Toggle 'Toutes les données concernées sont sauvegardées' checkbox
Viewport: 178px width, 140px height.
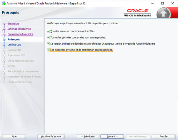click(48, 38)
